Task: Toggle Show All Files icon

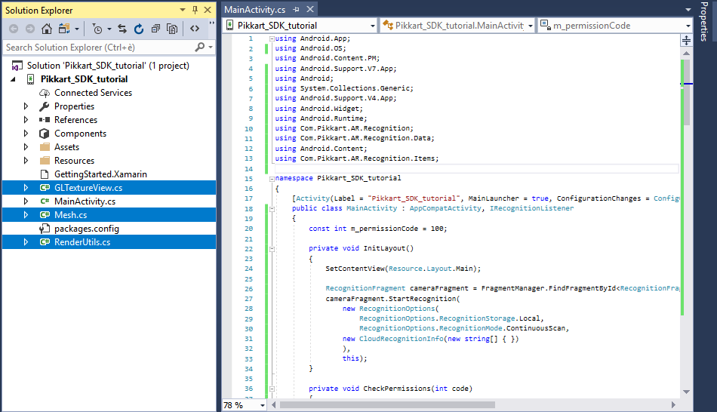Action: 172,29
